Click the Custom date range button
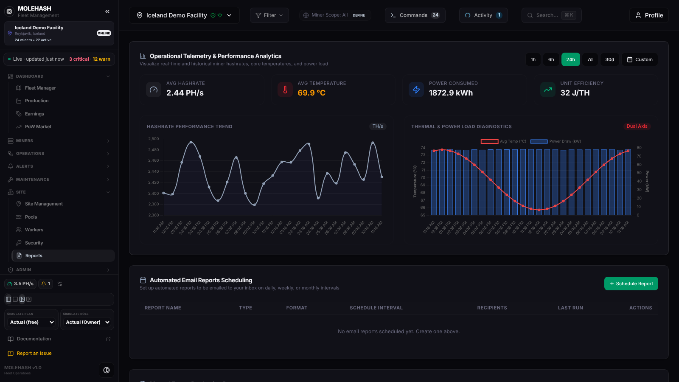 (640, 59)
